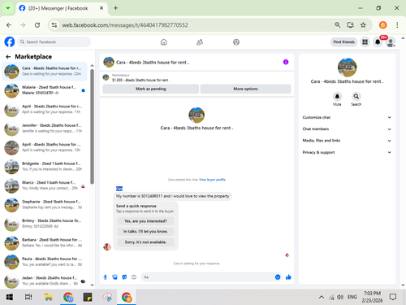
Task: Click the install app icon in address bar
Action: [351, 25]
